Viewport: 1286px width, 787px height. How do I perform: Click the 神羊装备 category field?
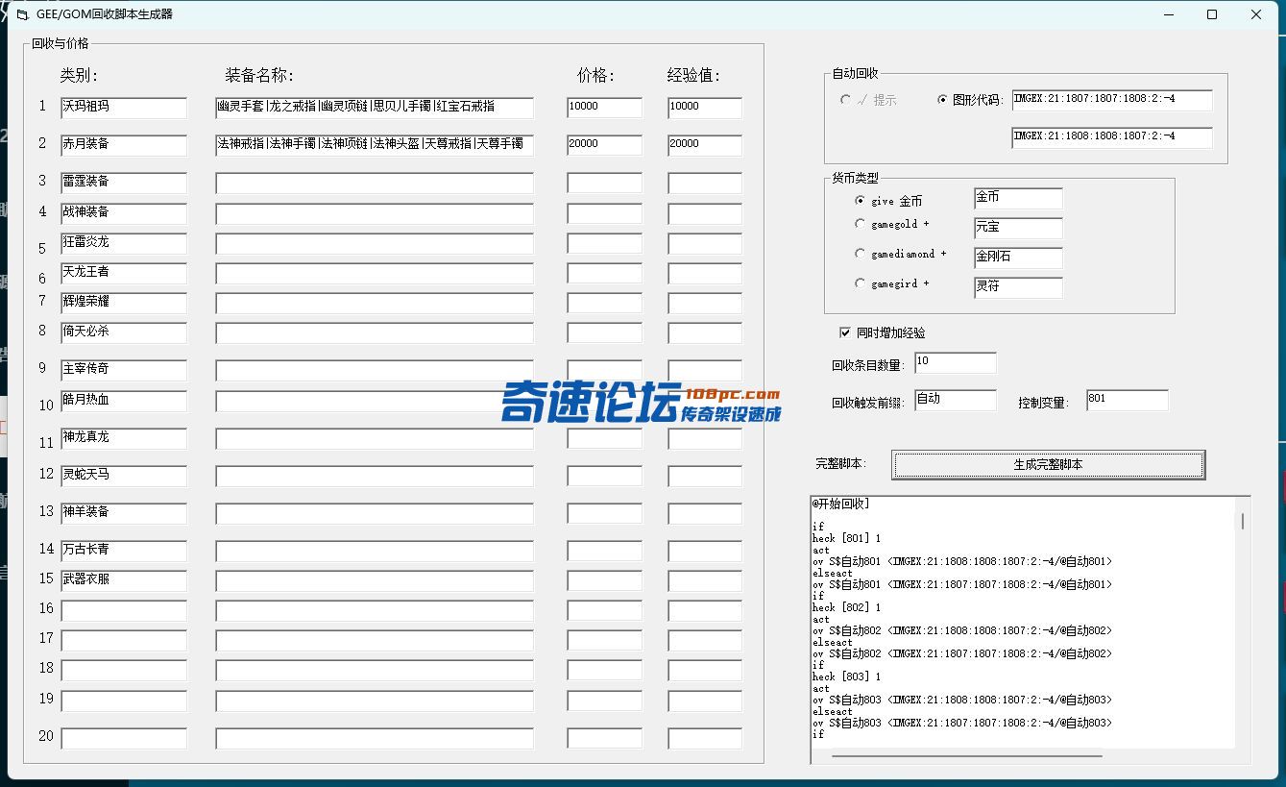point(124,513)
